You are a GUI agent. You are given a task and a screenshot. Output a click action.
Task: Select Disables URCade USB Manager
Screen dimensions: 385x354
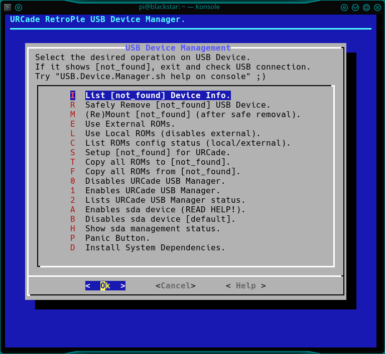click(x=155, y=181)
